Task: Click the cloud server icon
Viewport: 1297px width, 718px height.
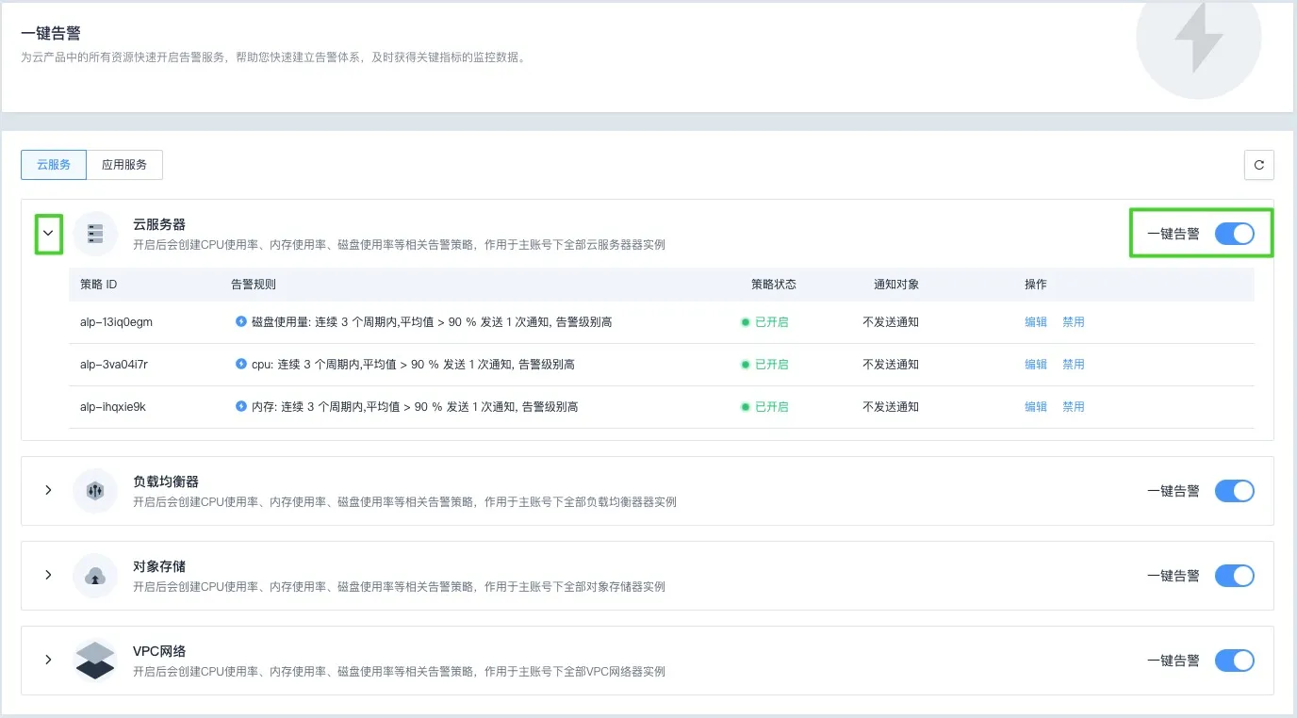Action: click(95, 234)
